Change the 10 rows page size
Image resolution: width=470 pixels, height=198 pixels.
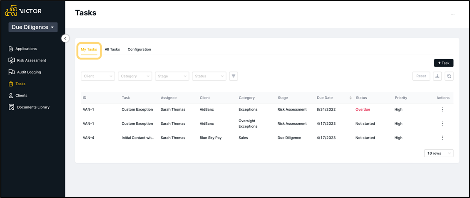point(439,153)
